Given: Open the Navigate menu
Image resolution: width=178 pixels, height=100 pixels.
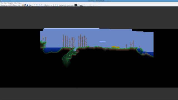Looking at the screenshot, I should [x=10, y=3].
